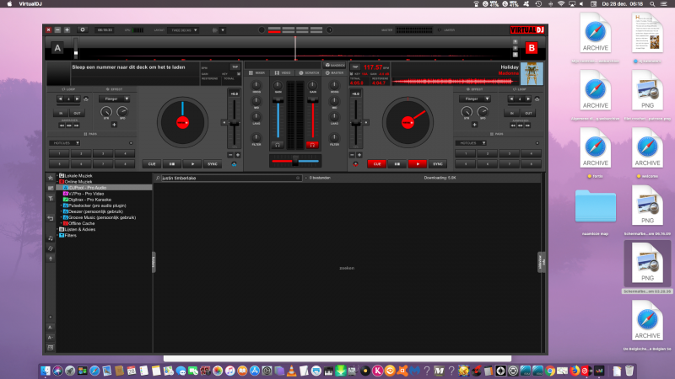Screen dimensions: 675x379
Task: Expand Lijsten & Advies folder
Action: [57, 229]
